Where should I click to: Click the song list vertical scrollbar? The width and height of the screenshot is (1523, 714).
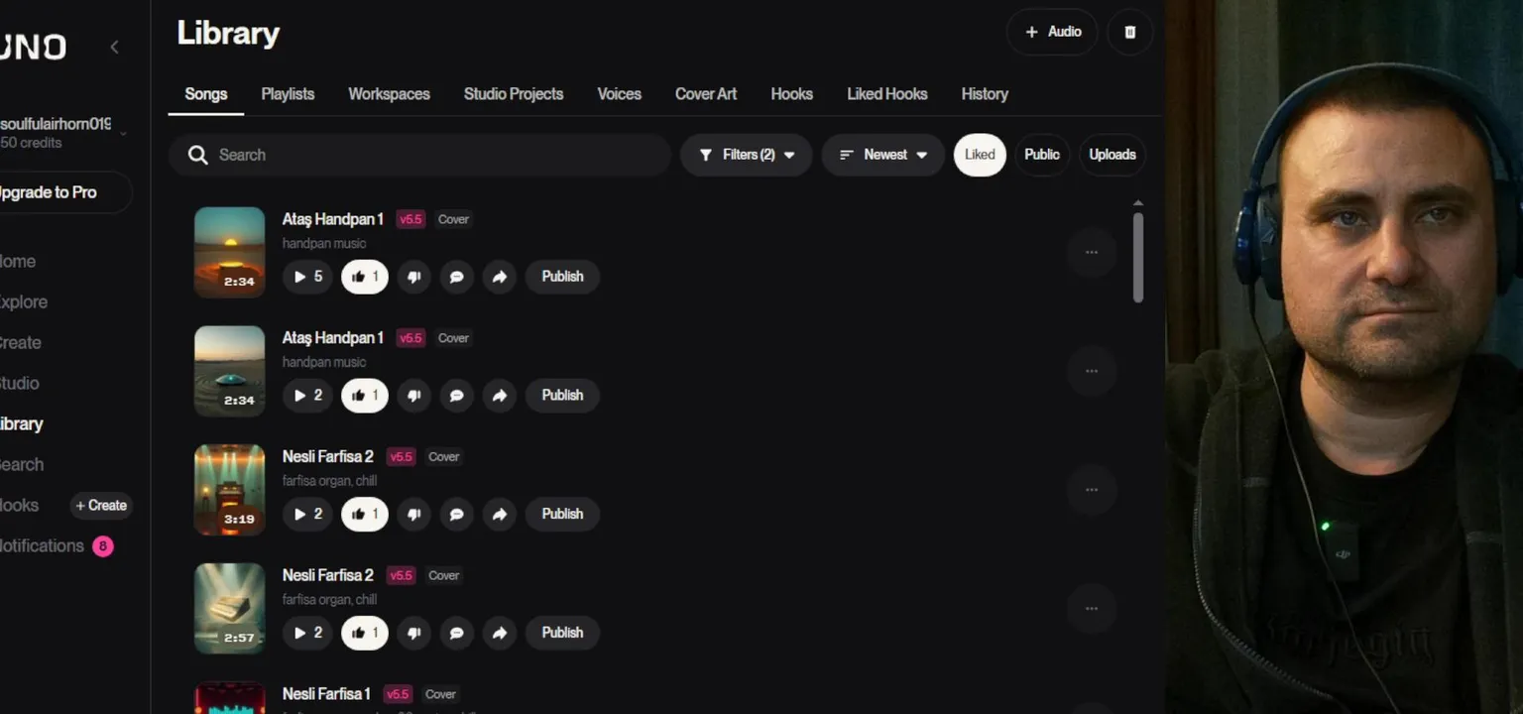[1137, 256]
